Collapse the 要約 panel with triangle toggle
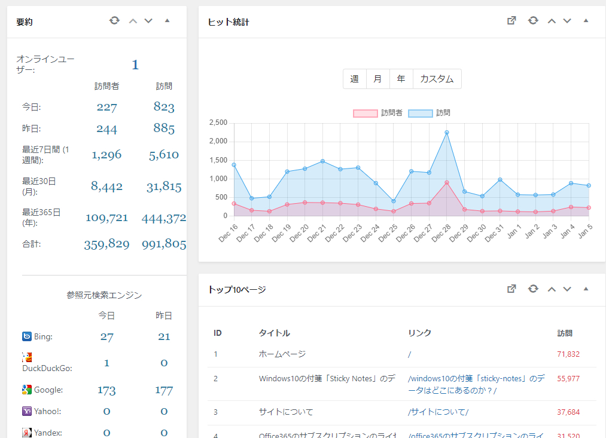The width and height of the screenshot is (606, 438). 168,21
